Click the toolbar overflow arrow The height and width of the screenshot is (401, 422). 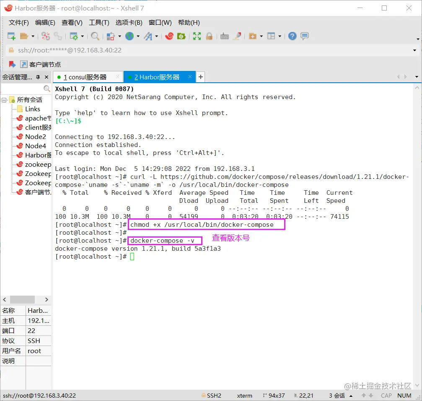click(x=418, y=39)
